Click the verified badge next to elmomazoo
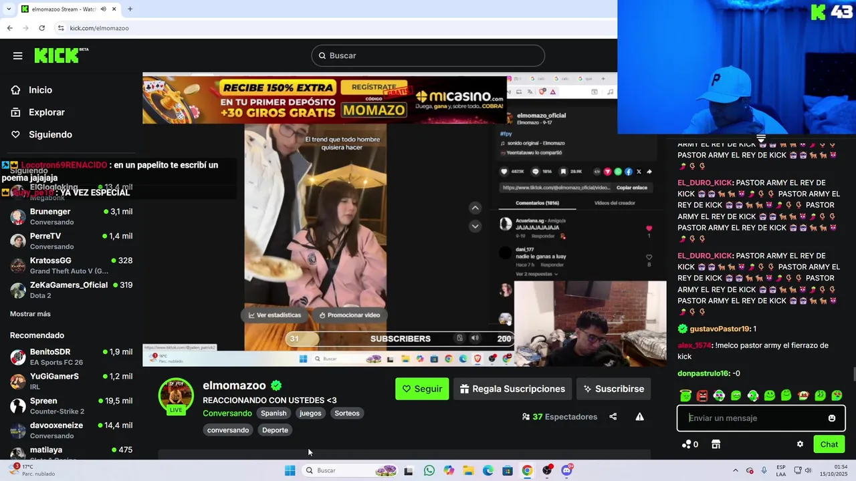This screenshot has height=481, width=856. pyautogui.click(x=276, y=385)
